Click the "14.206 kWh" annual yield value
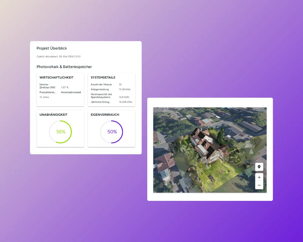 click(x=126, y=102)
